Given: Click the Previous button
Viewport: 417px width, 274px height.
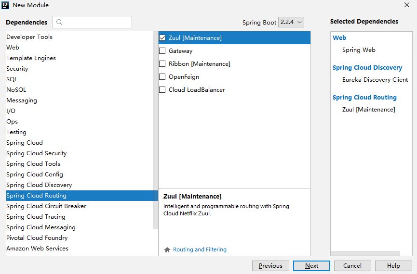Looking at the screenshot, I should point(270,266).
